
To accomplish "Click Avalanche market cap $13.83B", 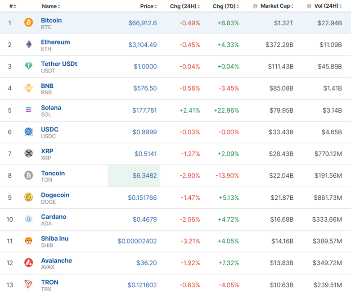I will tap(282, 263).
